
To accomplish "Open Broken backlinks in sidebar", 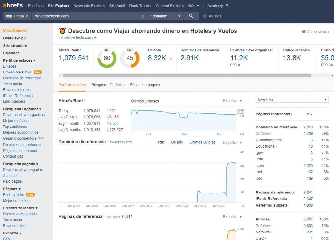I will pyautogui.click(x=17, y=72).
